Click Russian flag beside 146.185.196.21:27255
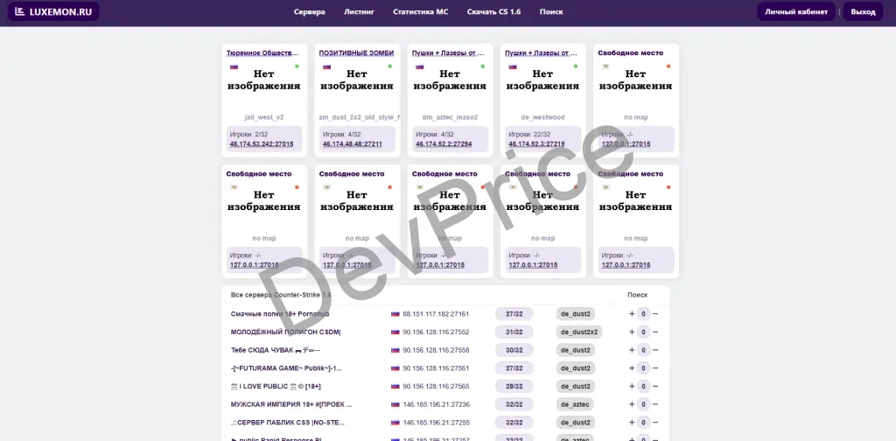The height and width of the screenshot is (441, 896). click(395, 423)
